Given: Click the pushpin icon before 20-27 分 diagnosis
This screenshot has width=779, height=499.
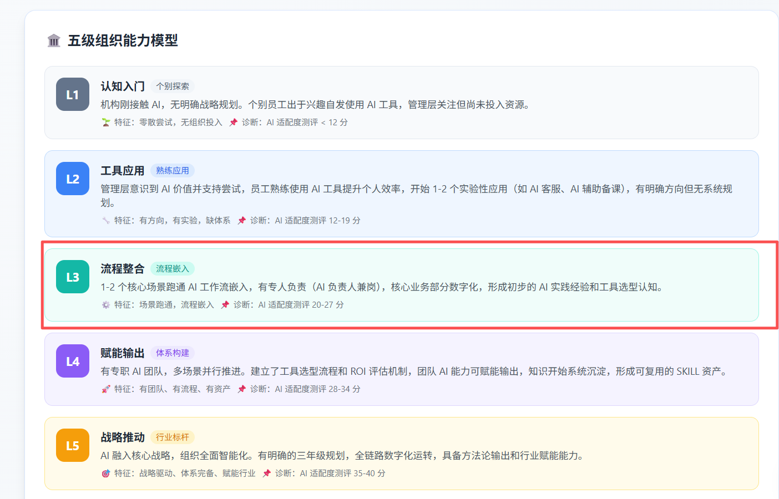Looking at the screenshot, I should [x=225, y=304].
